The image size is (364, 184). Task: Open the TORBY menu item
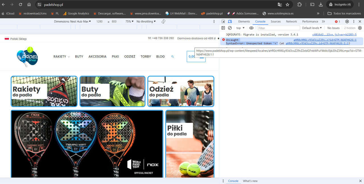pyautogui.click(x=146, y=57)
